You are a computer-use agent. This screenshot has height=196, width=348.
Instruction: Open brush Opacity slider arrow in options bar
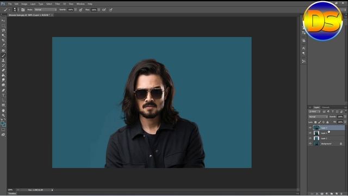click(76, 10)
